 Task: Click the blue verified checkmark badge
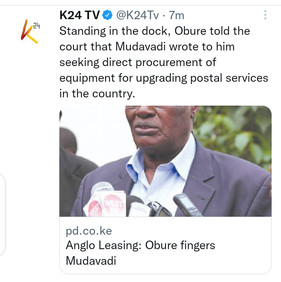[107, 15]
